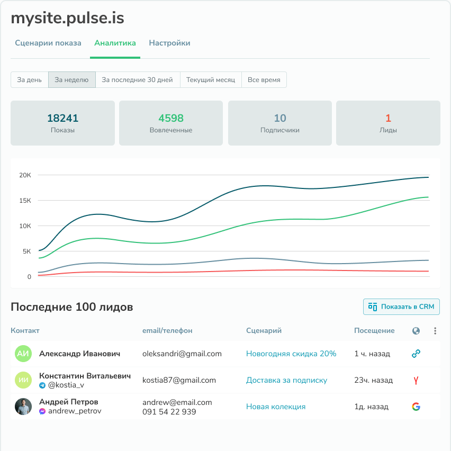
Task: Click the board icon on the Показать в CRM button
Action: tap(373, 307)
